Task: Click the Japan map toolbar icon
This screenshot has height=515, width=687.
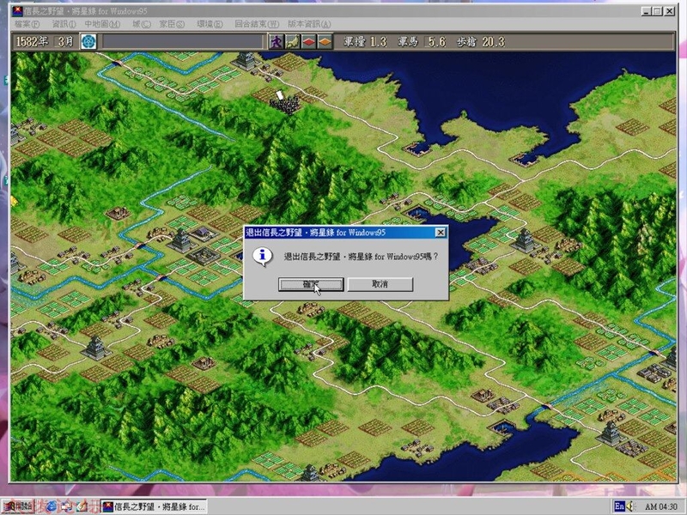Action: point(292,42)
